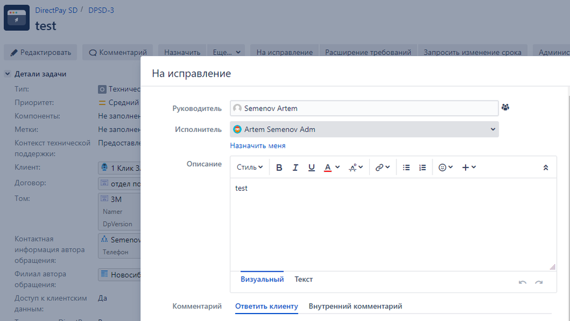The height and width of the screenshot is (321, 570).
Task: Insert a bulleted list
Action: tap(406, 167)
